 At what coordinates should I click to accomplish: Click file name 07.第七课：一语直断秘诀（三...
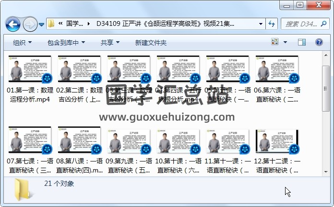pos(30,165)
